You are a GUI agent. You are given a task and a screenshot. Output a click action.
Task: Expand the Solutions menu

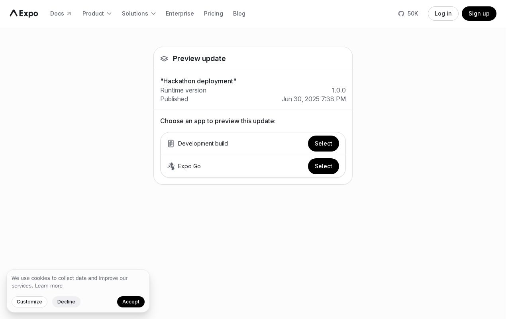tap(139, 14)
